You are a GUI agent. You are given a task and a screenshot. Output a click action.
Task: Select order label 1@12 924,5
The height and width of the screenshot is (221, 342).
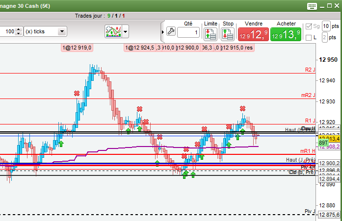pos(139,48)
